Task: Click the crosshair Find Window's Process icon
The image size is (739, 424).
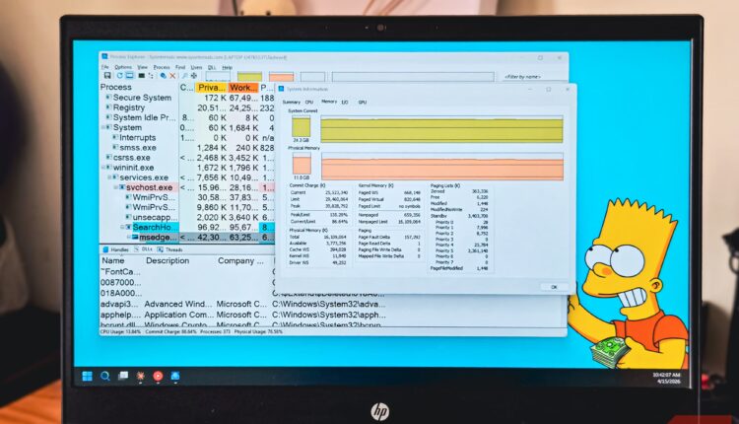Action: (194, 76)
